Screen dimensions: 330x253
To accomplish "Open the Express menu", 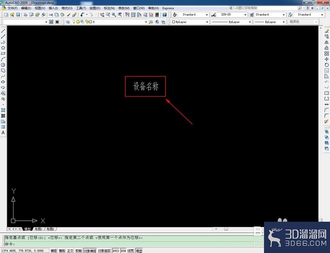I will coord(168,8).
